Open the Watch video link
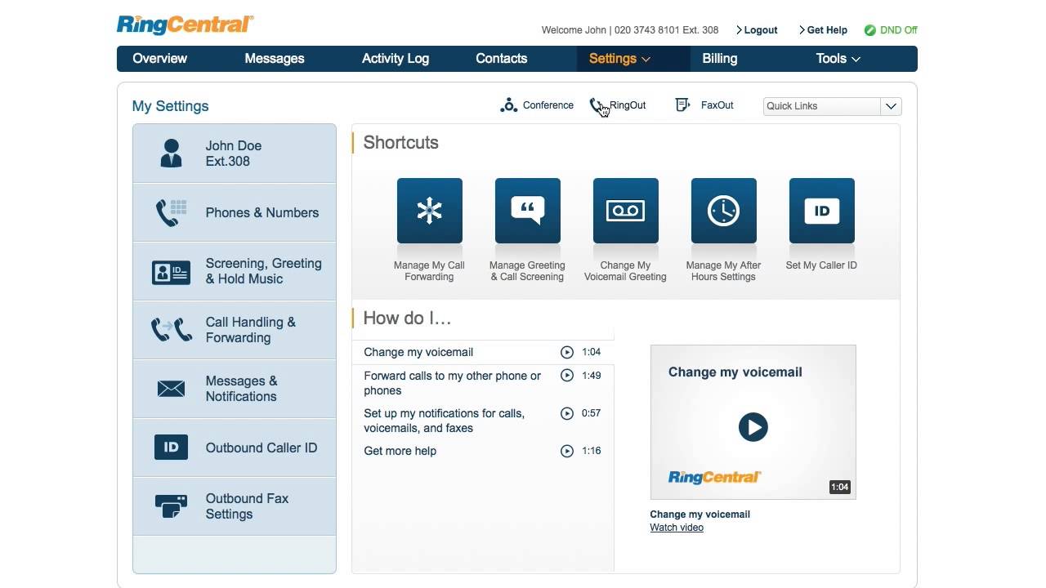 (676, 527)
